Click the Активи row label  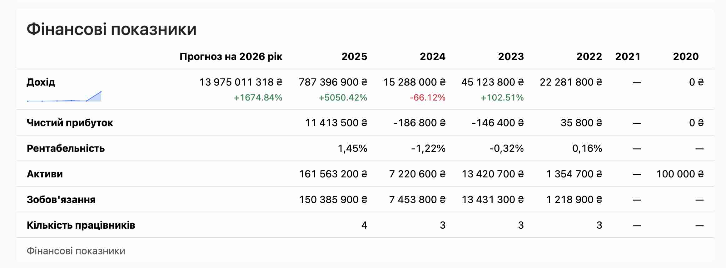[45, 174]
